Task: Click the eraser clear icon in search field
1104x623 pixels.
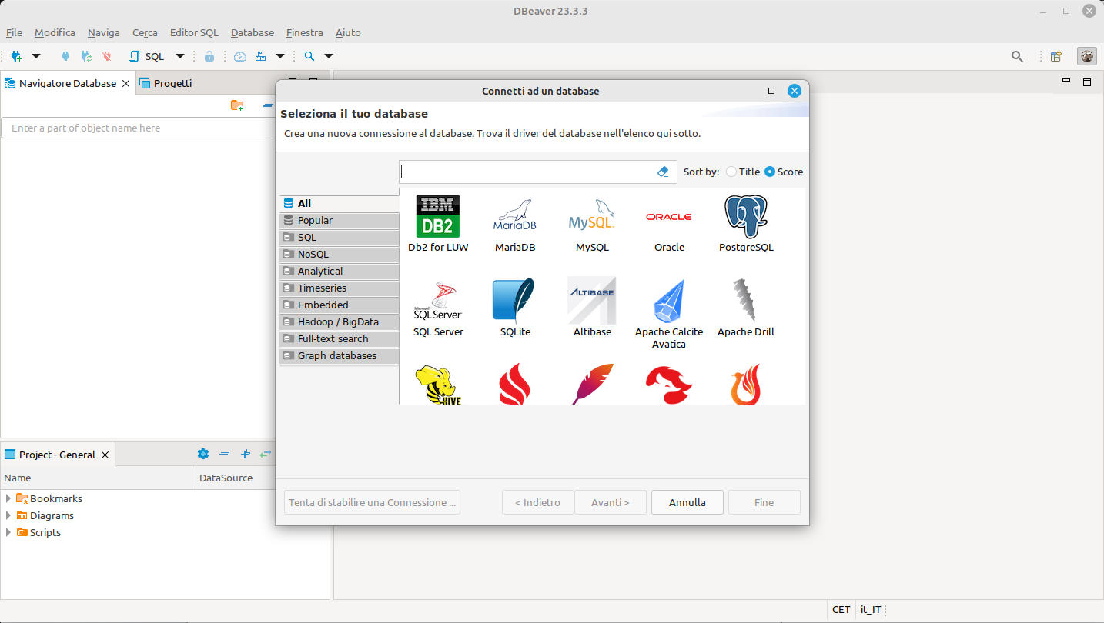Action: [664, 172]
